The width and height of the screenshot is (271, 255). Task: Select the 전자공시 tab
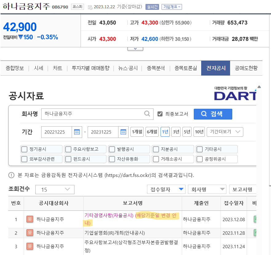[x=216, y=68]
